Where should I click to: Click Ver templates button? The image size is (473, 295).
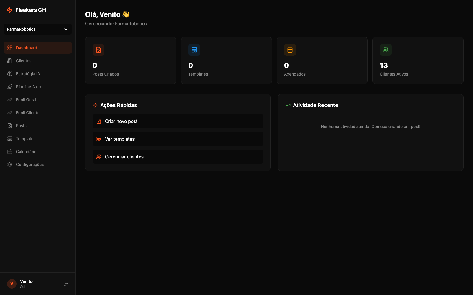178,139
